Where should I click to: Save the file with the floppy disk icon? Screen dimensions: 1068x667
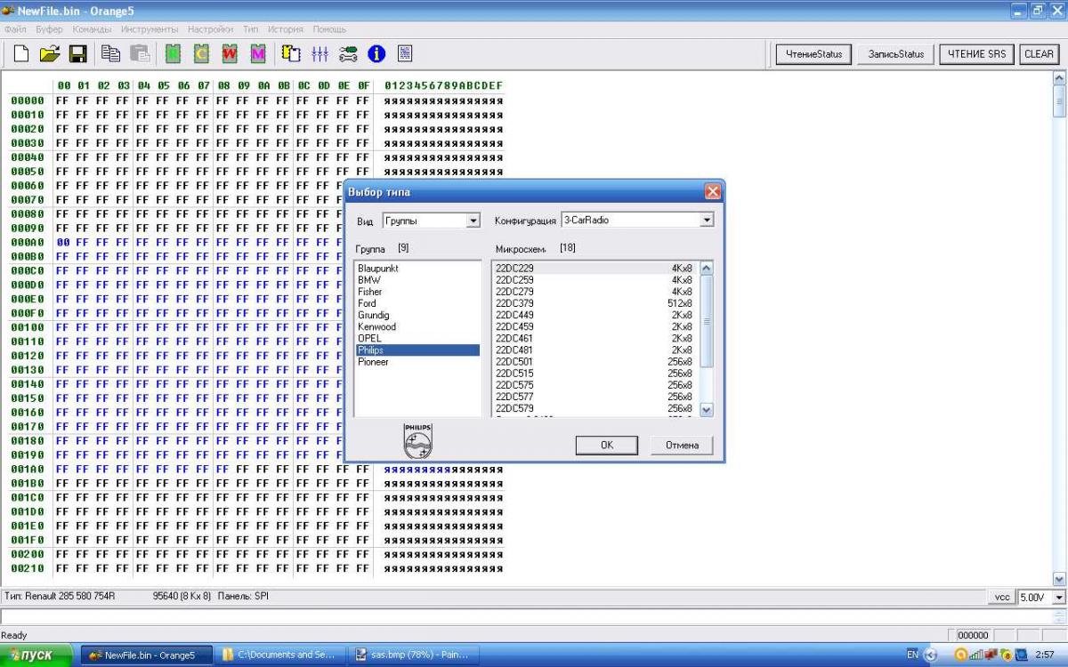coord(77,53)
